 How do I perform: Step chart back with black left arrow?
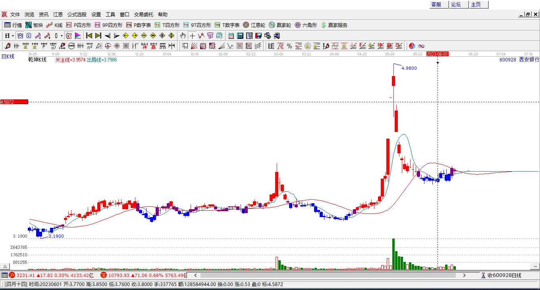pyautogui.click(x=108, y=36)
